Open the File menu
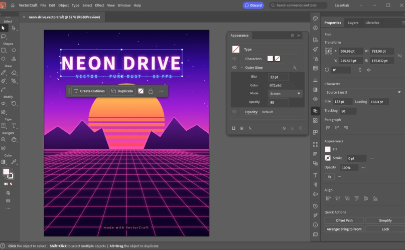Viewport: 405px width, 250px height. (x=43, y=5)
